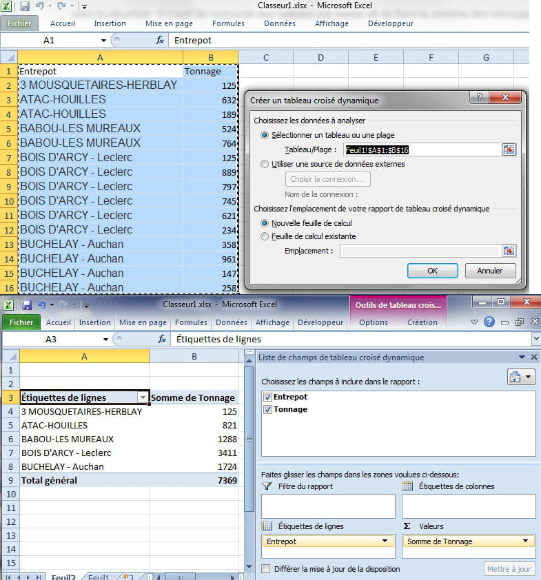This screenshot has width=541, height=580.
Task: Click the last sheet navigation arrow
Action: [x=38, y=577]
